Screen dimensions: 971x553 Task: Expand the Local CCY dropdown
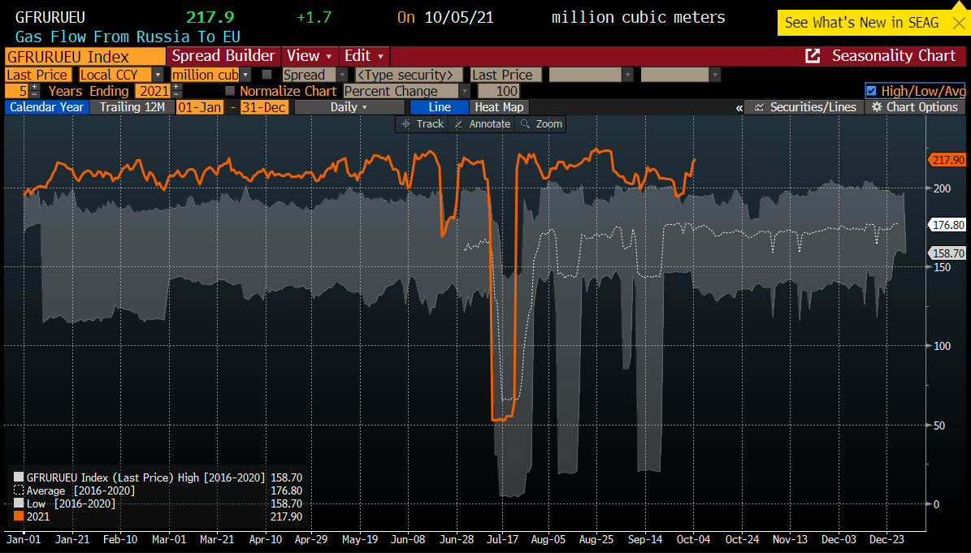click(x=157, y=75)
